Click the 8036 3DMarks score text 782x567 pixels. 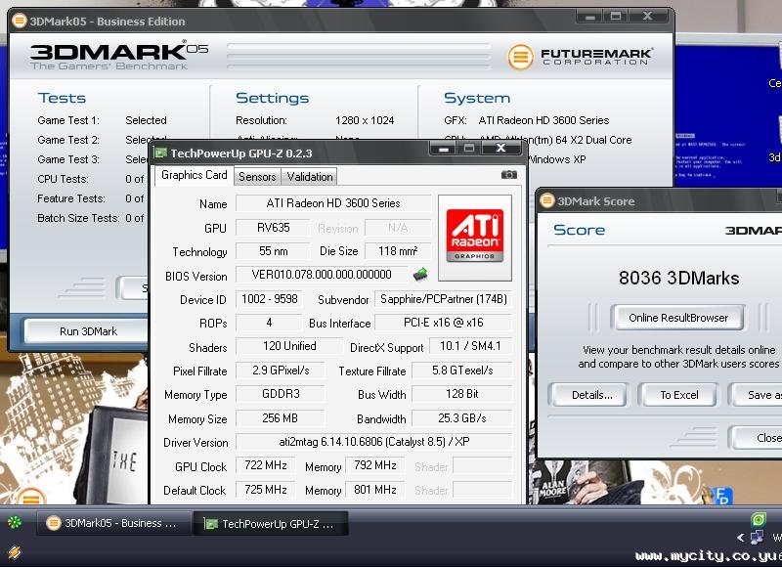click(x=678, y=278)
